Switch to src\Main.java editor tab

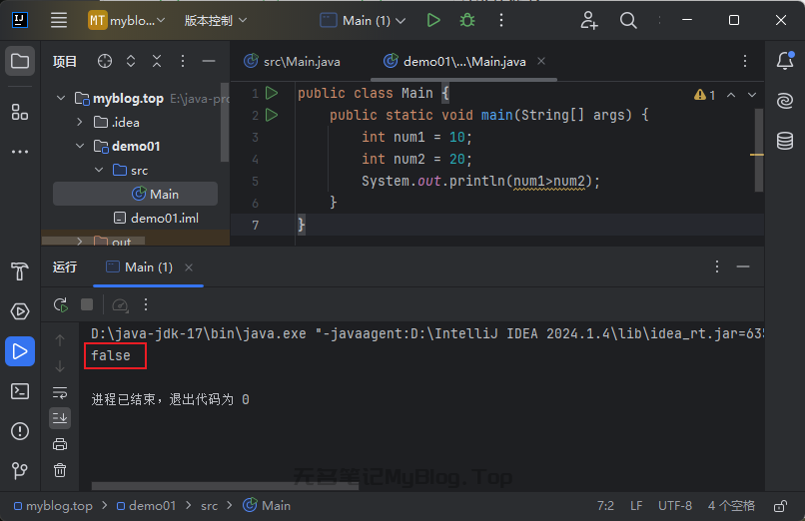292,62
